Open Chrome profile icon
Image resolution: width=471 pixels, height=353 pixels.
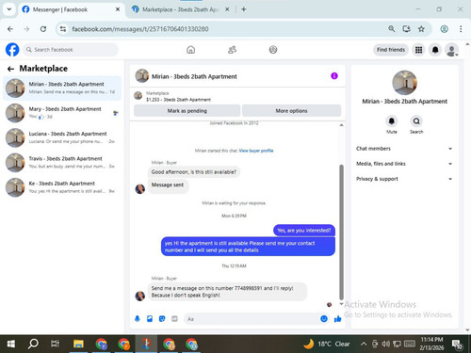(444, 29)
